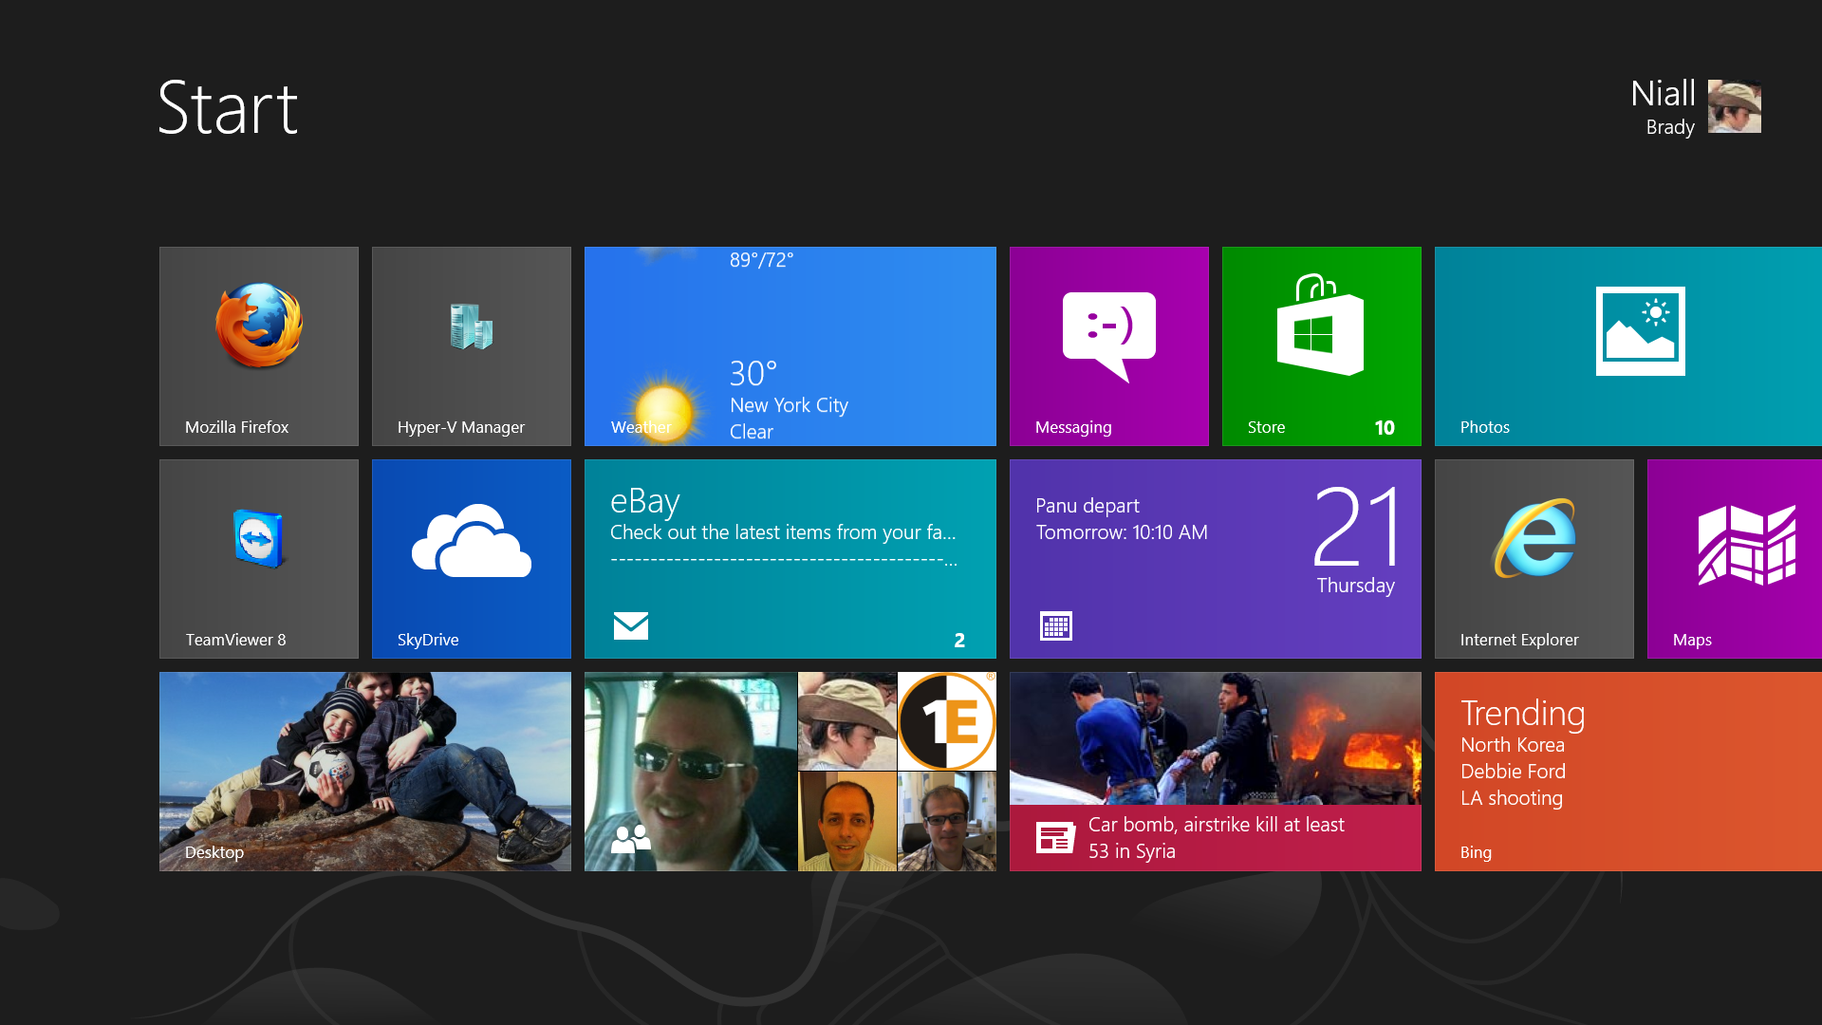The height and width of the screenshot is (1025, 1822).
Task: Launch Internet Explorer tile
Action: click(x=1534, y=559)
